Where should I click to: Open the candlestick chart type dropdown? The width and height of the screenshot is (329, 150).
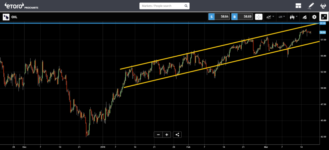click(x=294, y=17)
